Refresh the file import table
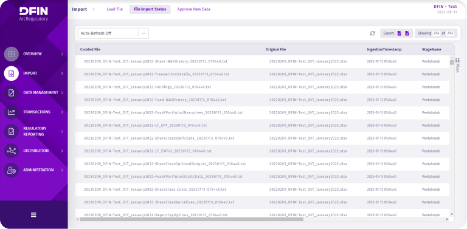The width and height of the screenshot is (467, 229). click(x=372, y=33)
